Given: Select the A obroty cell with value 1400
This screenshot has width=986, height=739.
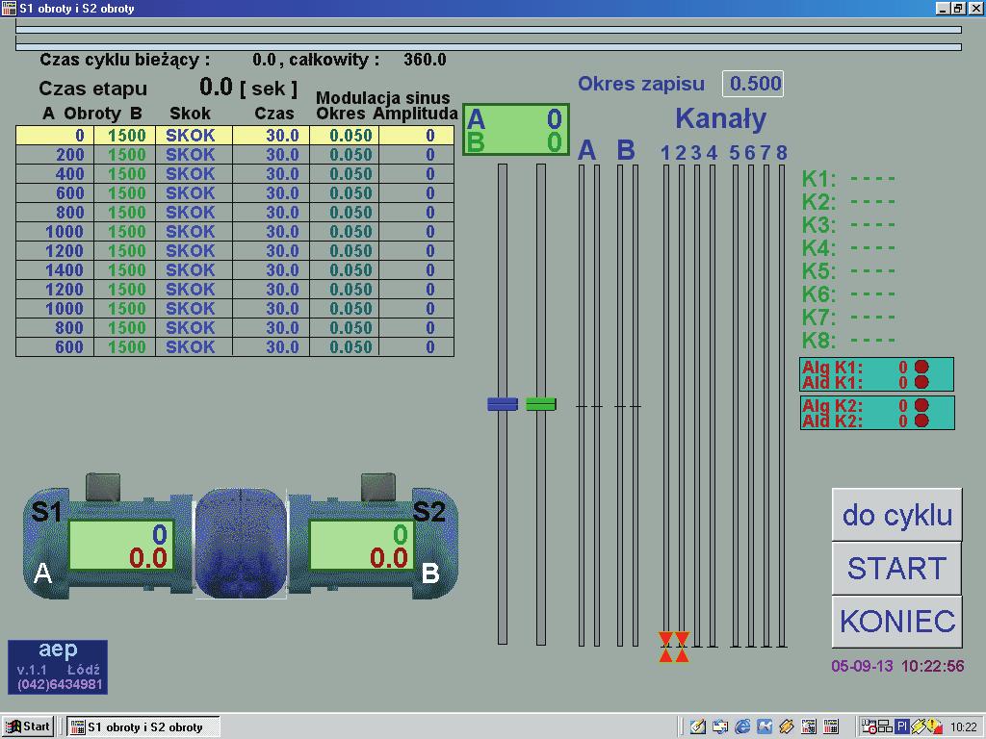Looking at the screenshot, I should tap(55, 270).
